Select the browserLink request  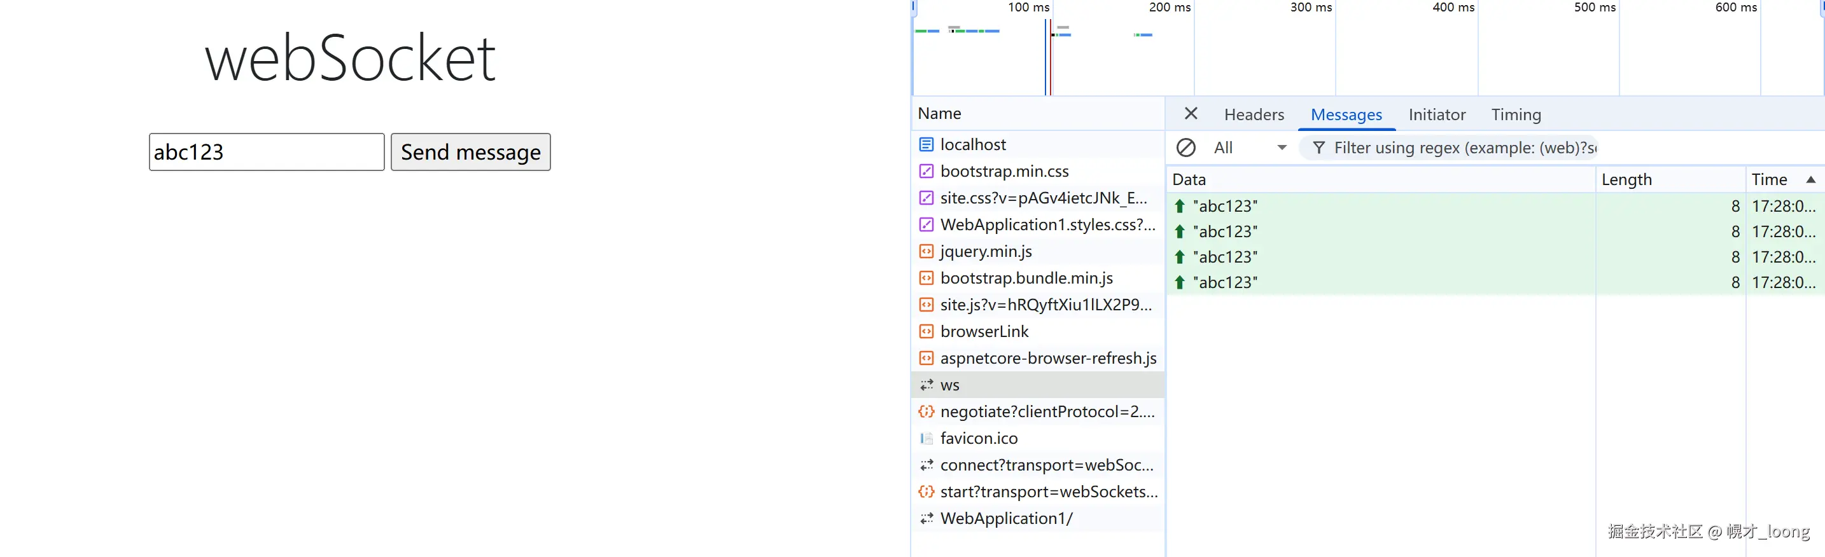[1037, 331]
